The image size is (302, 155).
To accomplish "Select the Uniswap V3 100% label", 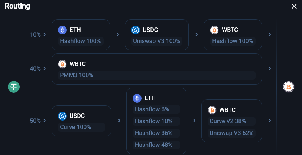I will (157, 41).
